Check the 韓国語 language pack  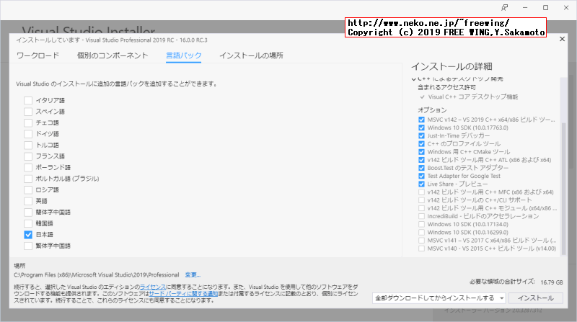coord(28,223)
